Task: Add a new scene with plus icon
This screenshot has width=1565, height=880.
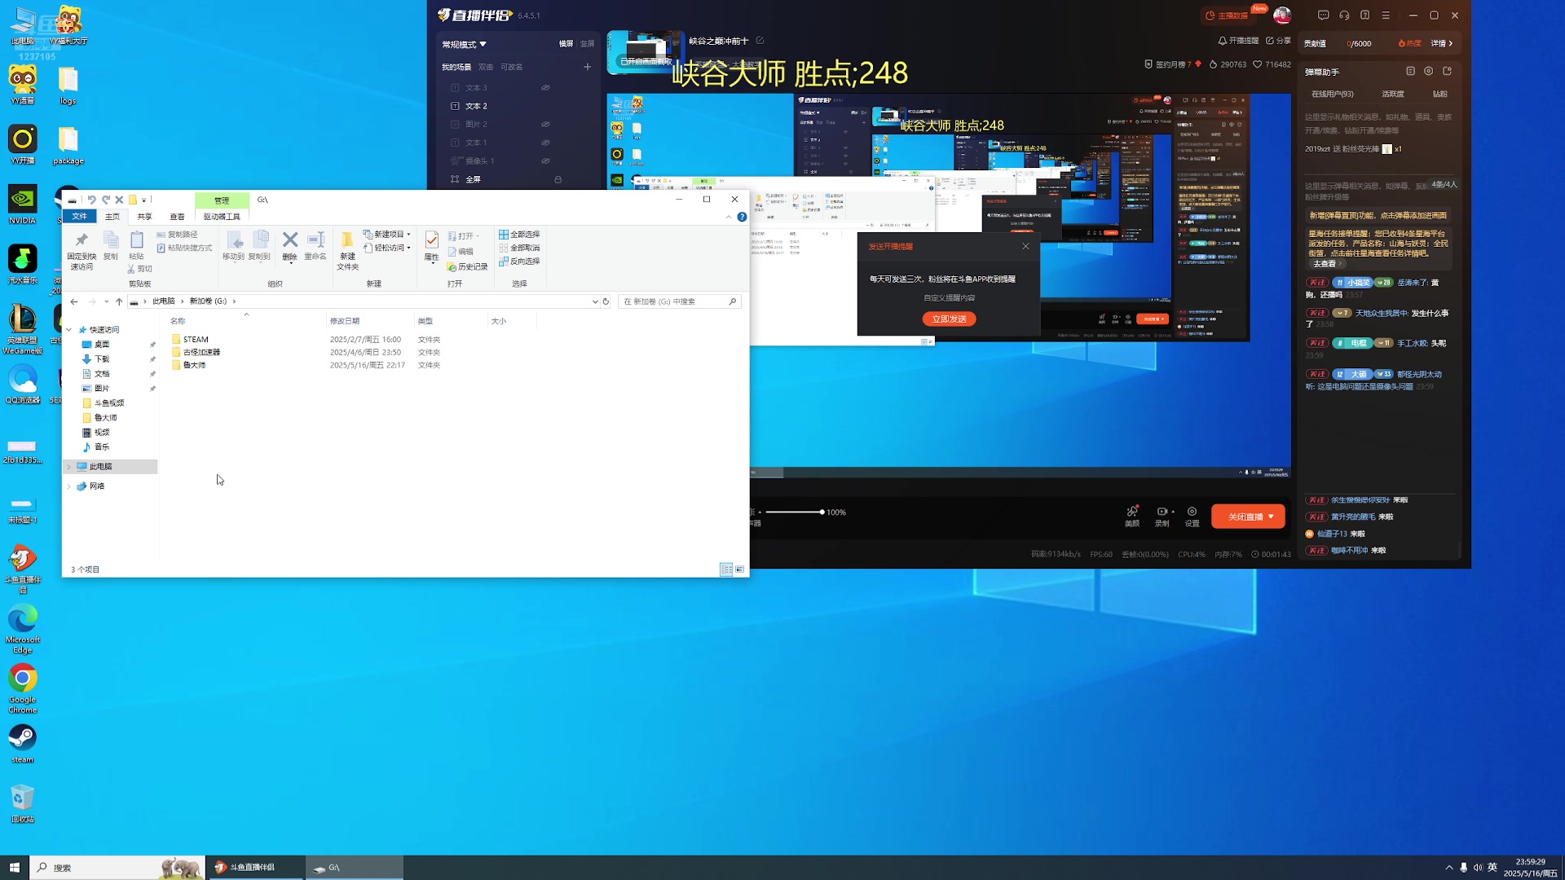Action: (587, 67)
